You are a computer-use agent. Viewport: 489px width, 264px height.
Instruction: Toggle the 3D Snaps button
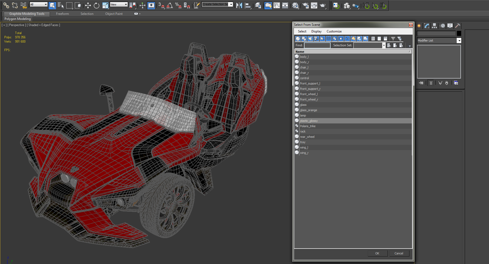pos(161,5)
